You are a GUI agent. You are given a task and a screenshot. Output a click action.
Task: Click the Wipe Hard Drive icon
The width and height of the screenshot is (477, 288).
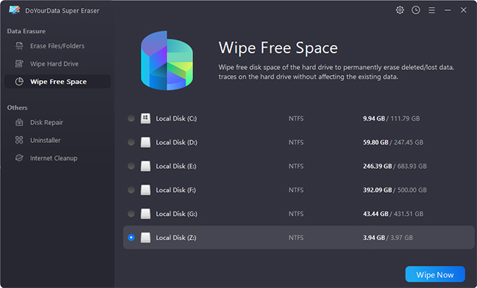[x=20, y=64]
